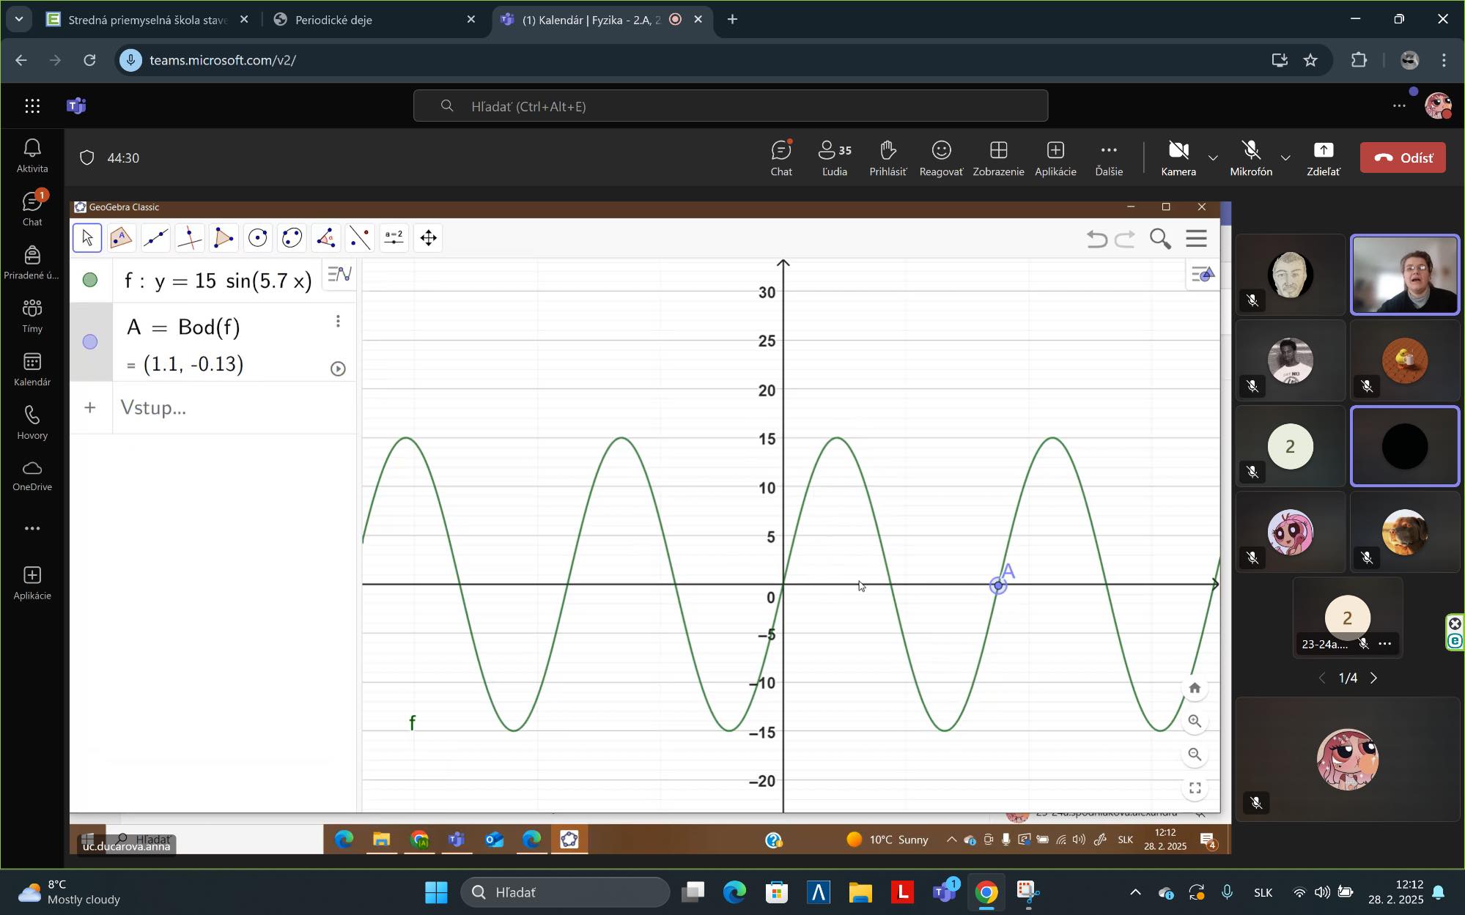Image resolution: width=1465 pixels, height=915 pixels.
Task: Open File Explorer from the taskbar
Action: [860, 892]
